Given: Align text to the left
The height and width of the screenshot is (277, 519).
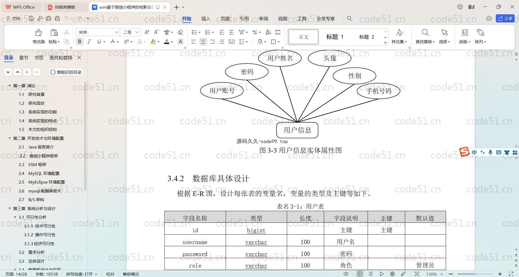Looking at the screenshot, I should click(194, 42).
